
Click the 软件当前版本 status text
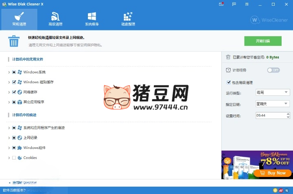(14, 190)
